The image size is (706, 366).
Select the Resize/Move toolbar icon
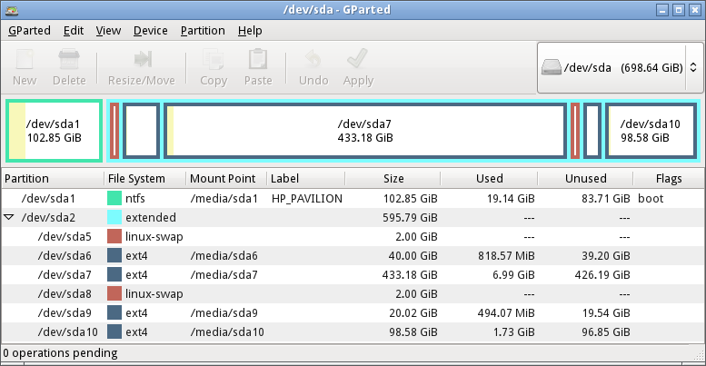coord(143,59)
